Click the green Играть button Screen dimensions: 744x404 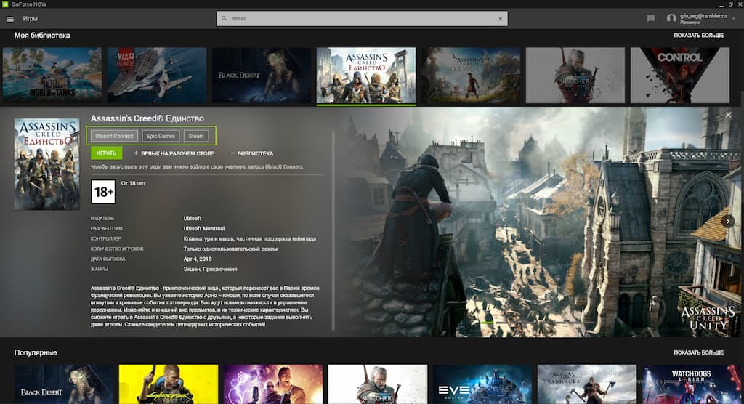[106, 153]
